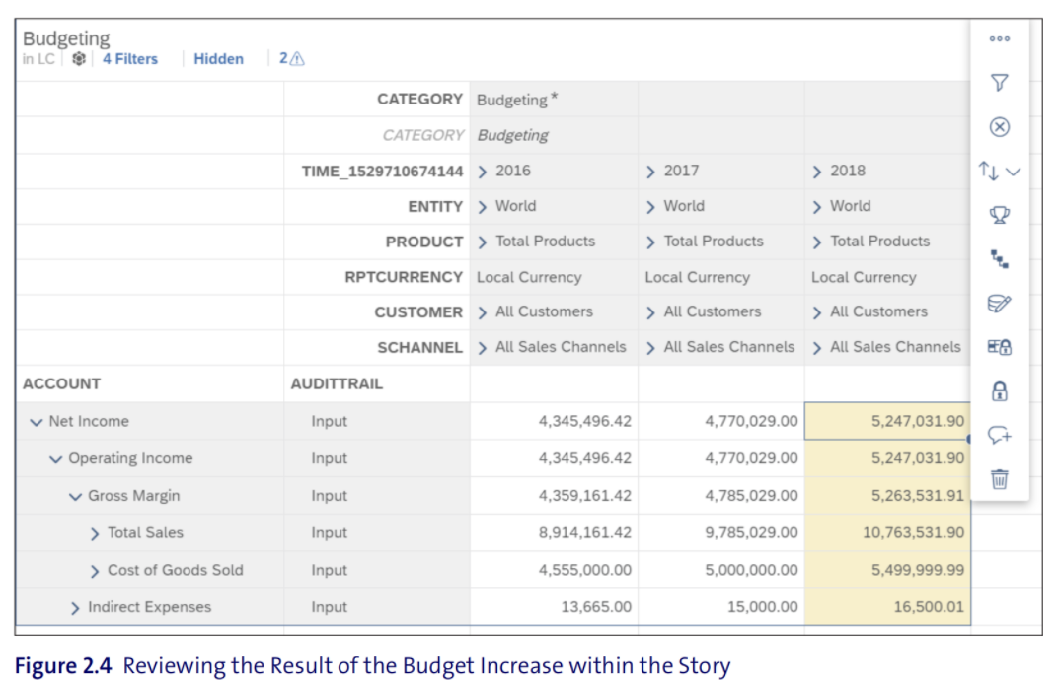Expand All Sales Channels in the 2018 column
This screenshot has width=1058, height=691.
817,348
